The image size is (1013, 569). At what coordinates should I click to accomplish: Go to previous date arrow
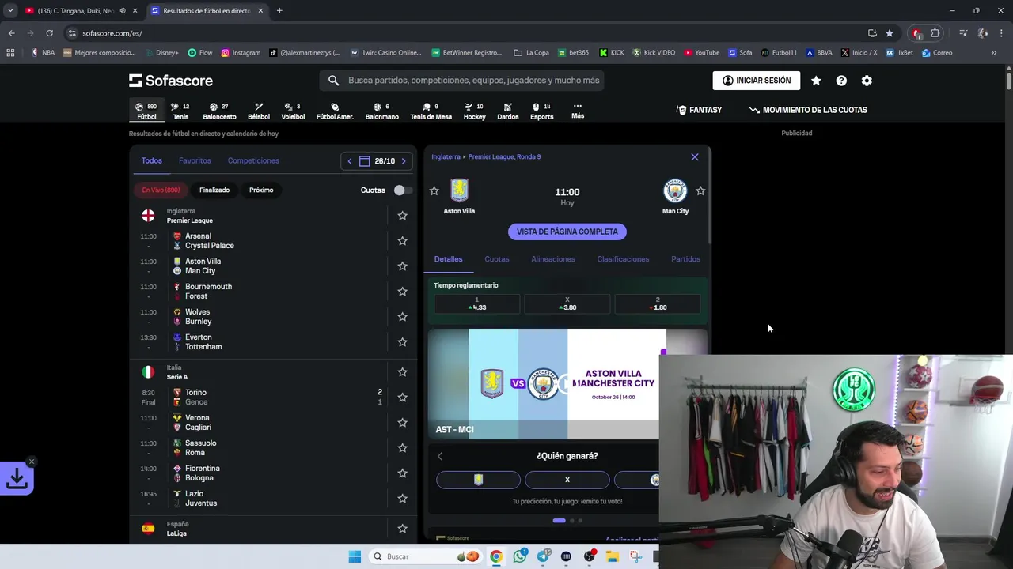click(350, 161)
